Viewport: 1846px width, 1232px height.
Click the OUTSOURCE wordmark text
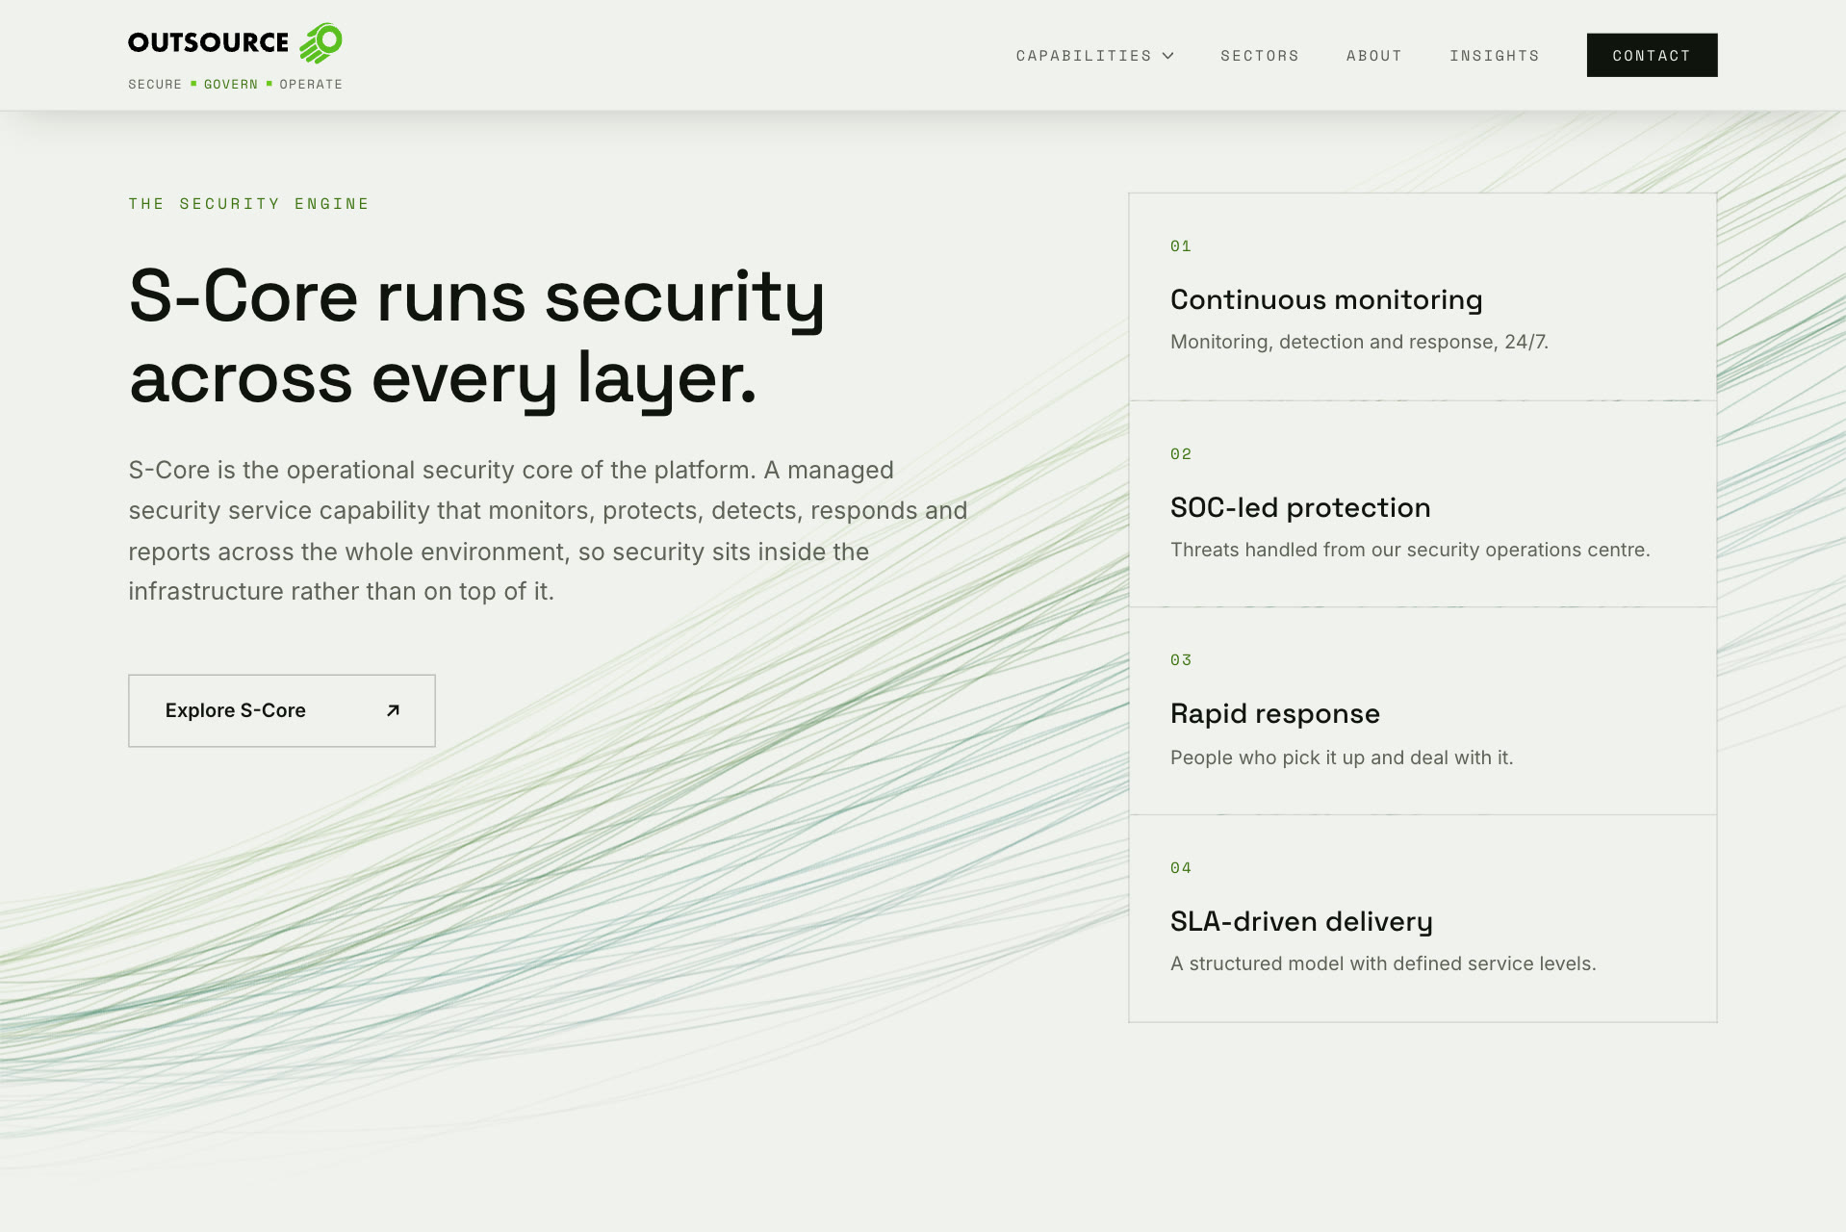208,42
